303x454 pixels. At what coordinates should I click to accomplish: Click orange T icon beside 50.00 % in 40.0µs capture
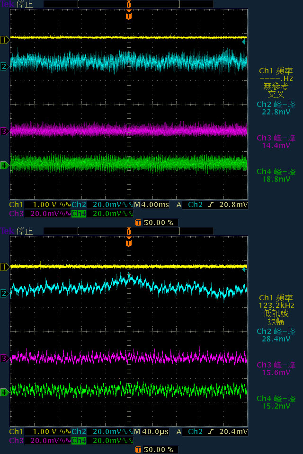(138, 450)
